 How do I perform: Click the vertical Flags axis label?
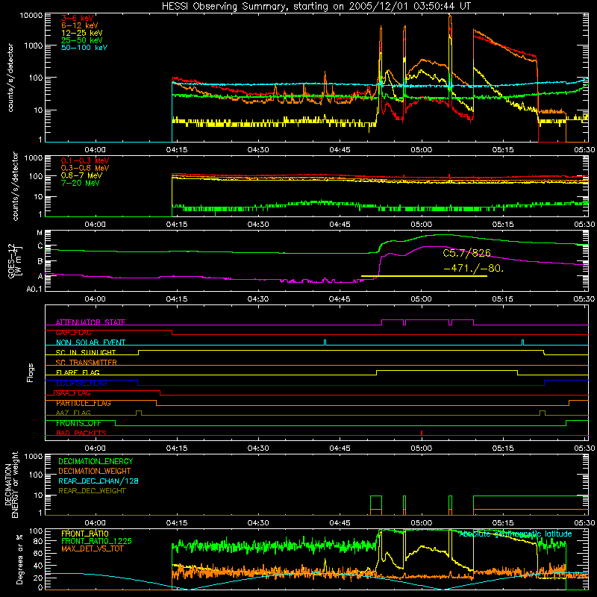coord(30,372)
